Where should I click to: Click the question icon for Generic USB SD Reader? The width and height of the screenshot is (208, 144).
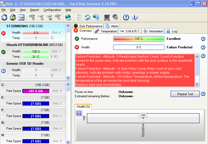coord(3,71)
